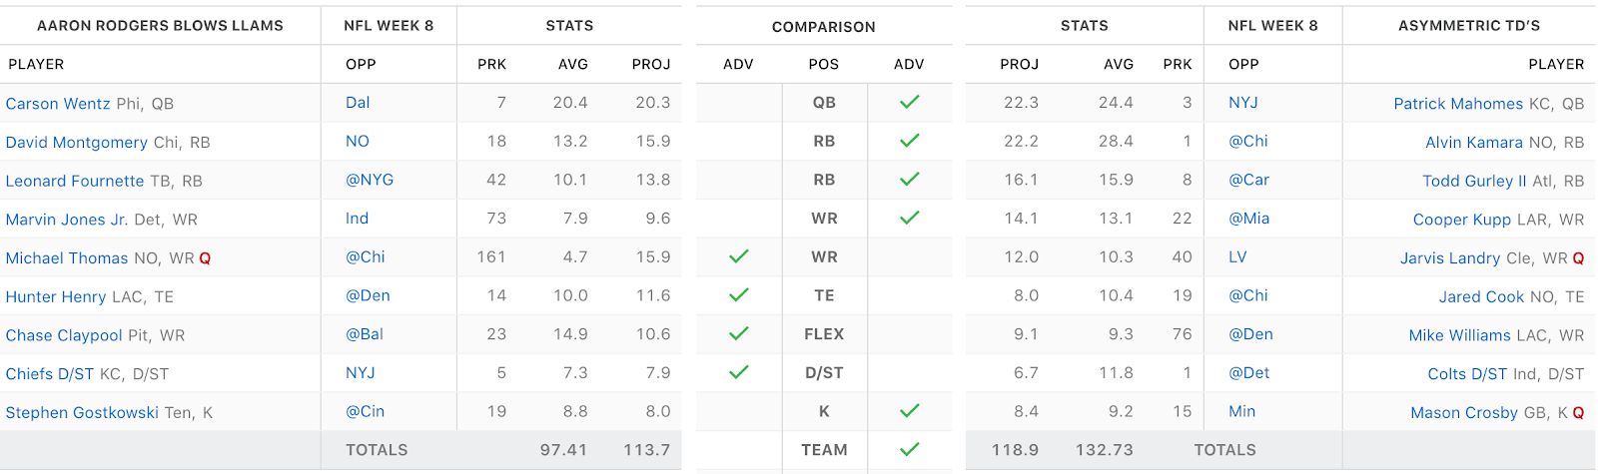Click the green advantage checkmark in QB row

coord(909,102)
